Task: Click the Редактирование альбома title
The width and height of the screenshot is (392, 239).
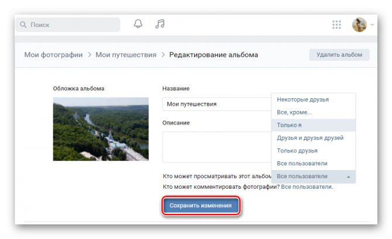Action: pyautogui.click(x=214, y=55)
